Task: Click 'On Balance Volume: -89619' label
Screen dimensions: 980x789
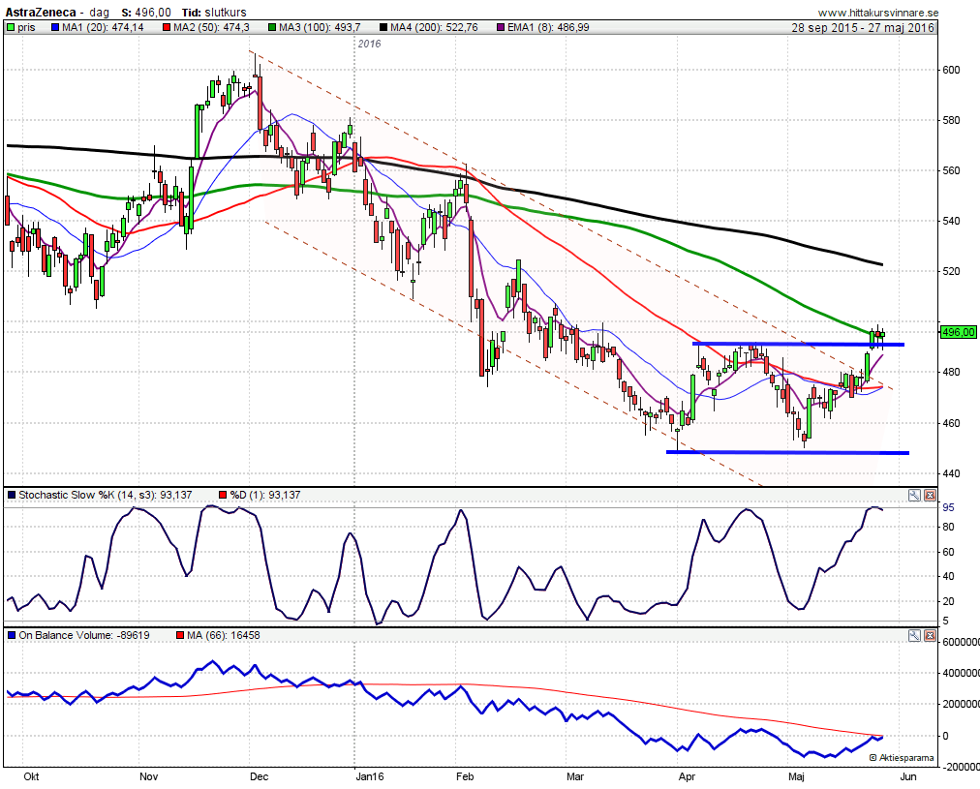Action: 84,635
